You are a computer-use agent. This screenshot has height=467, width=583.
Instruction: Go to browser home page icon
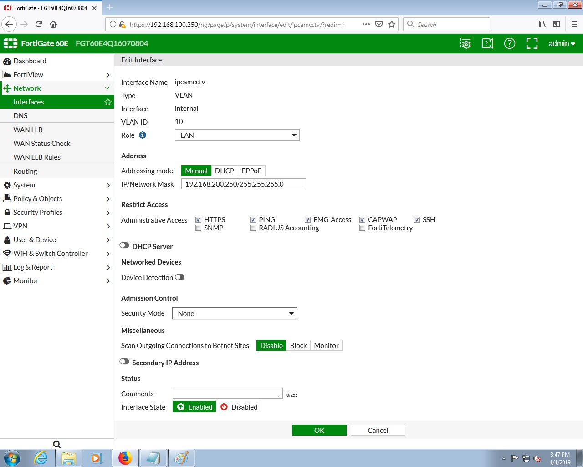click(53, 24)
